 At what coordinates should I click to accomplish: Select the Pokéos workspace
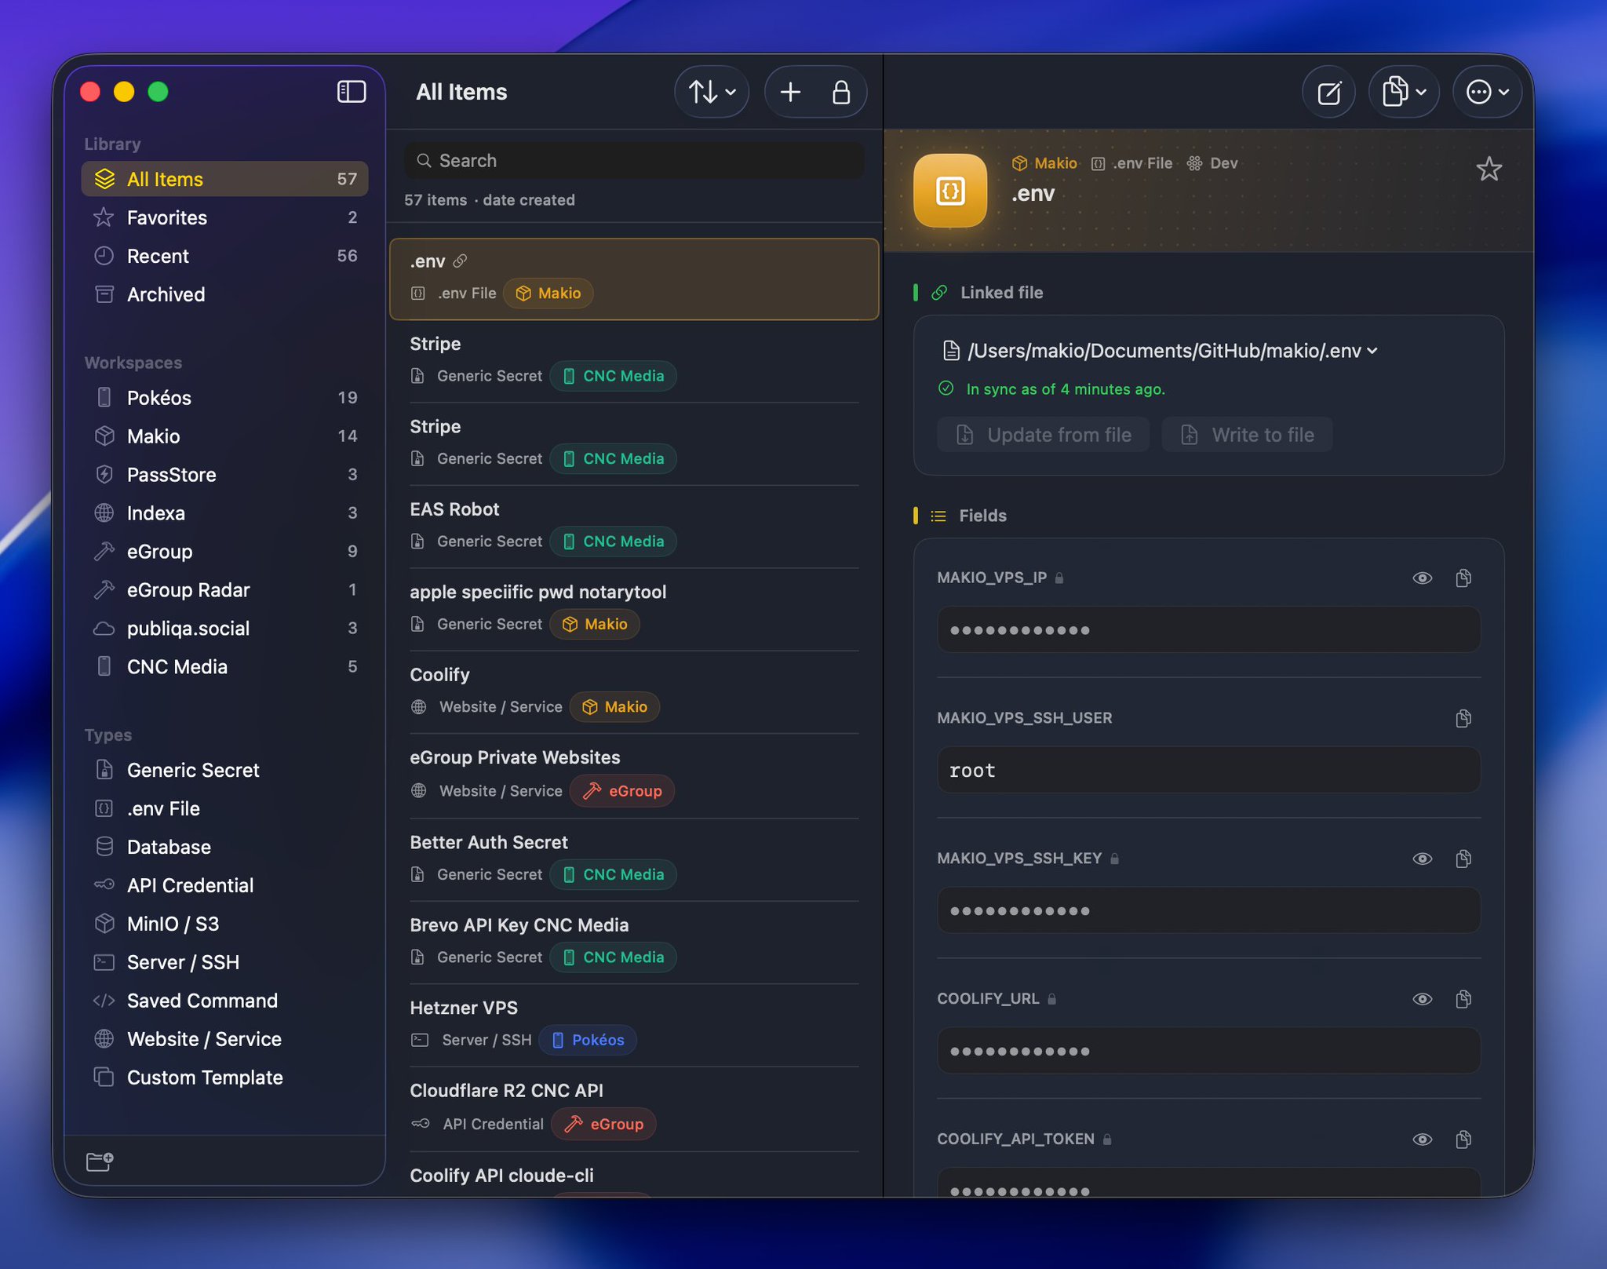point(224,398)
